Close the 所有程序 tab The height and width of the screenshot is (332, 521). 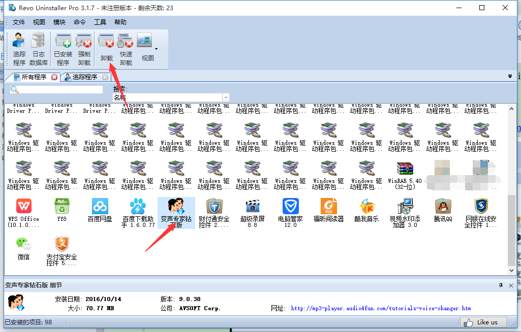54,77
